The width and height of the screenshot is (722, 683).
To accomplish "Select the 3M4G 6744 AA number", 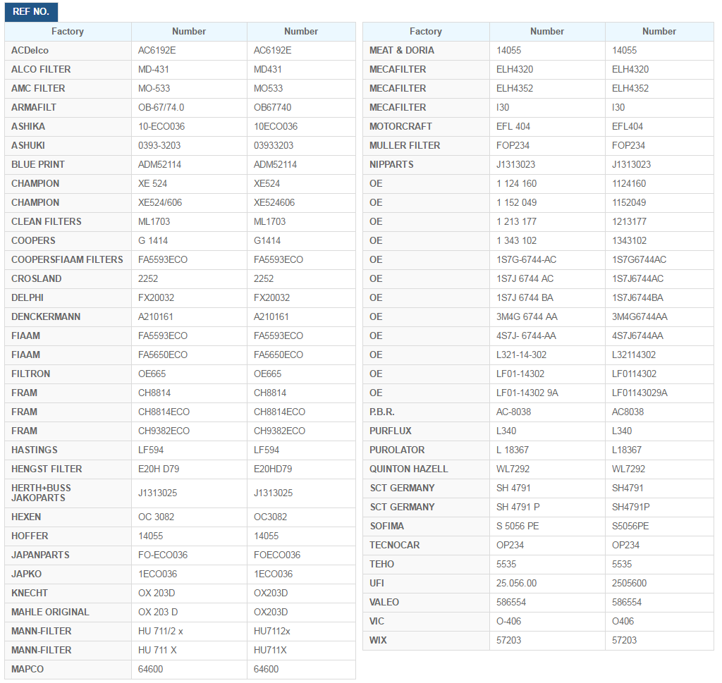I will tap(527, 316).
